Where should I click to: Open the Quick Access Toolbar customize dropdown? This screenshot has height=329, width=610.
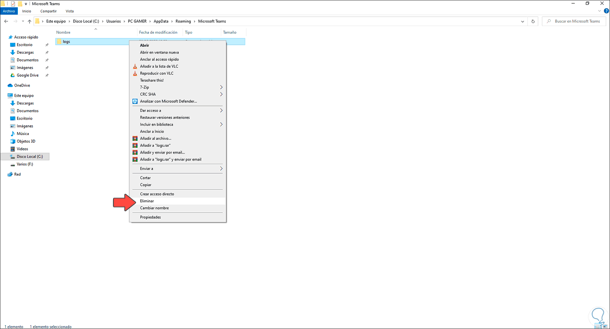coord(26,4)
